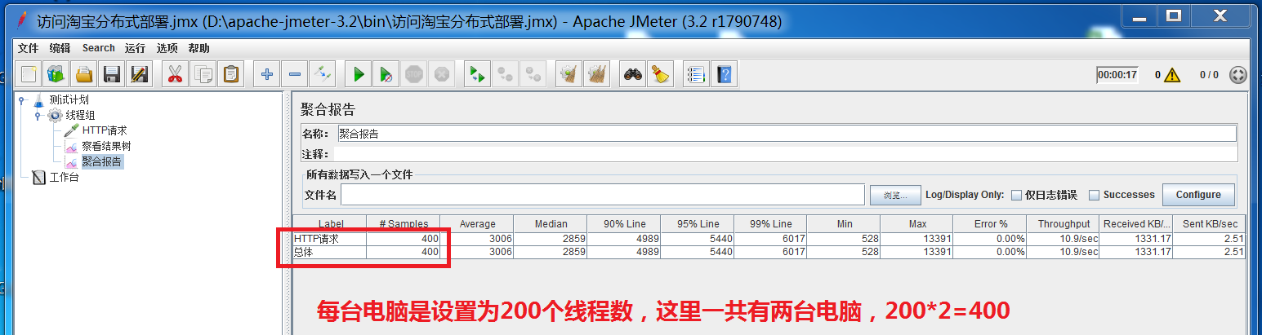1262x335 pixels.
Task: Toggle 仅日志错误 checkbox
Action: click(1016, 195)
